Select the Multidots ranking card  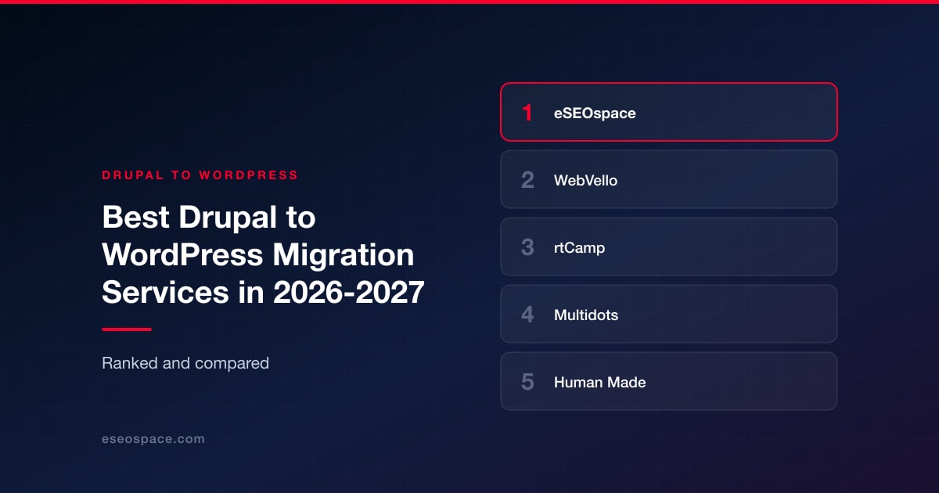[x=669, y=314]
